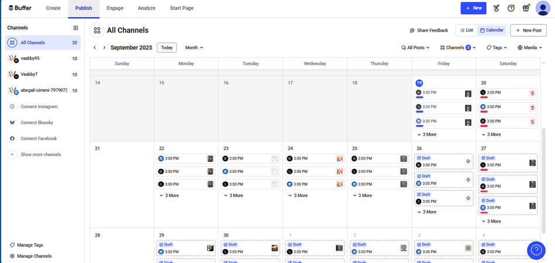This screenshot has height=263, width=555.
Task: Open first 3:00 PM post on Thursday 25
Action: pyautogui.click(x=379, y=159)
